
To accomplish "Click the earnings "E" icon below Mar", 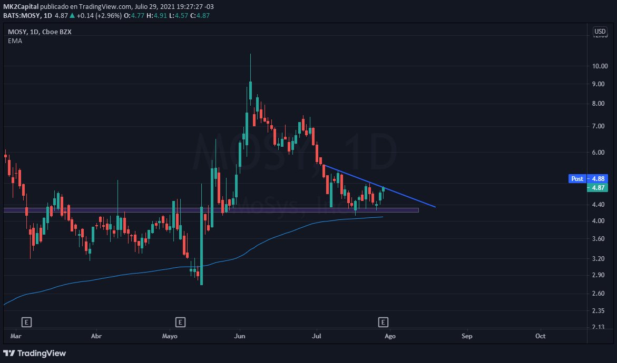I will (26, 321).
